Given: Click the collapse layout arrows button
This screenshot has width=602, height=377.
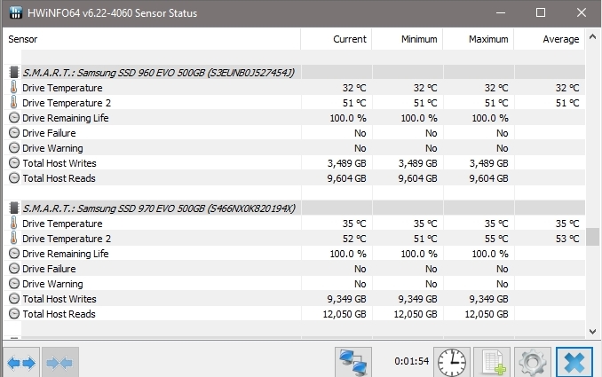Looking at the screenshot, I should pos(60,362).
